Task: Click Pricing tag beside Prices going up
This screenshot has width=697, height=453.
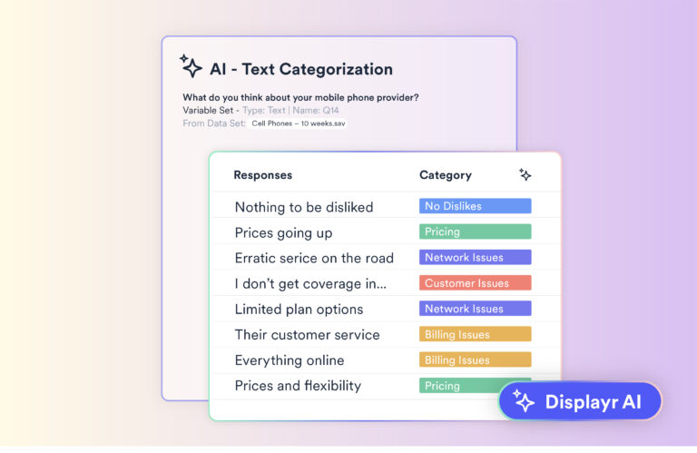Action: pos(475,231)
